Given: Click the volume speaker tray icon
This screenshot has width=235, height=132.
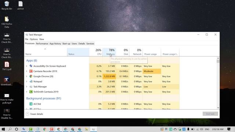Looking at the screenshot, I should (202, 129).
